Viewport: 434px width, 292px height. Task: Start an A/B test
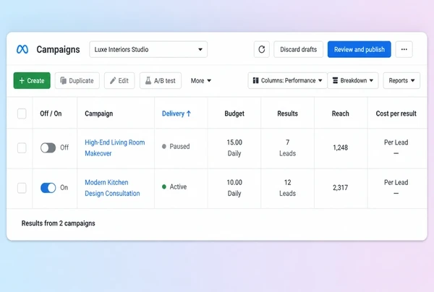coord(161,81)
